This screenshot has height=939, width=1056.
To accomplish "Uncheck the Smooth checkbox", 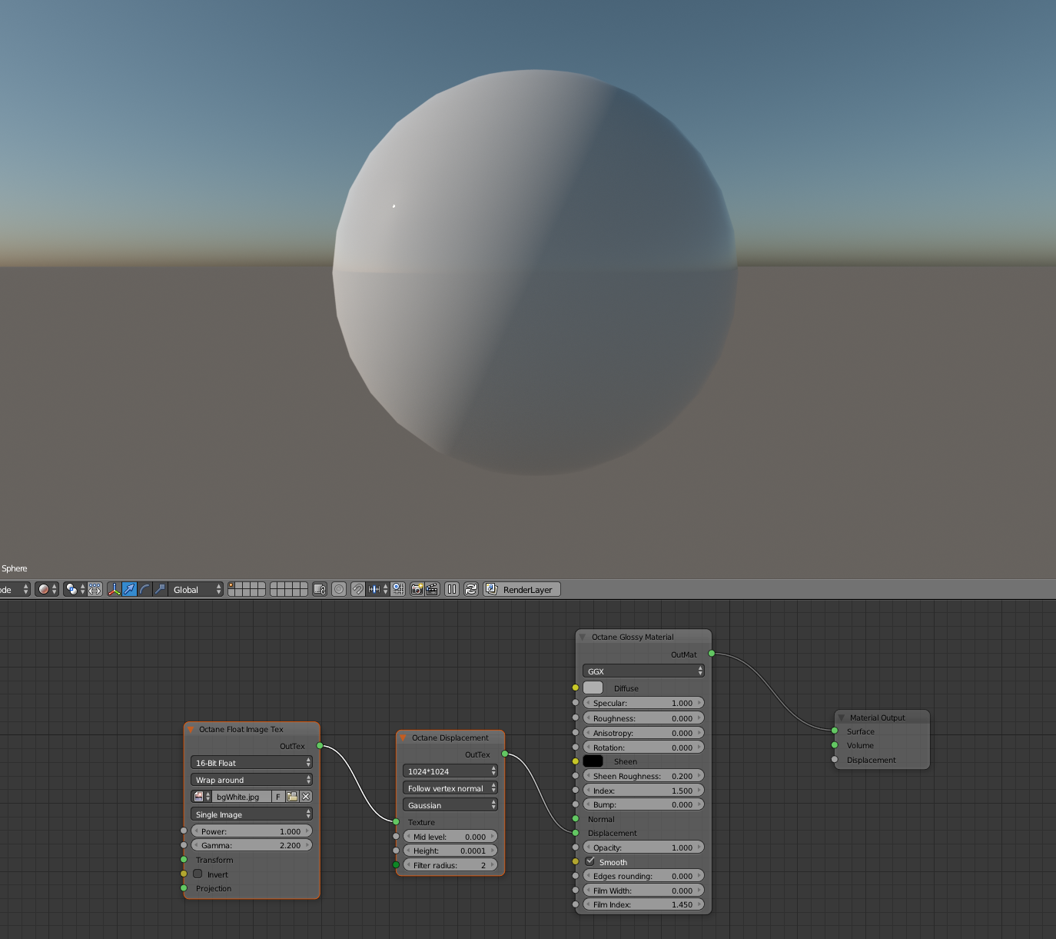I will [589, 861].
